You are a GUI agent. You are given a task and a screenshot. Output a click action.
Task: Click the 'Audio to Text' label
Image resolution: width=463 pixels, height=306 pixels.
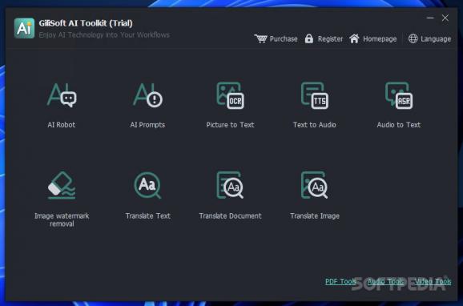point(399,125)
